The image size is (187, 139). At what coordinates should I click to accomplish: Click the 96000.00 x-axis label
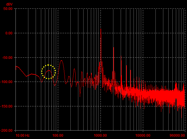pos(177,136)
